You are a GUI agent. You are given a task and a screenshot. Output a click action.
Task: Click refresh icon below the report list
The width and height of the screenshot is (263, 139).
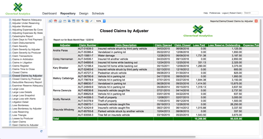point(41,131)
